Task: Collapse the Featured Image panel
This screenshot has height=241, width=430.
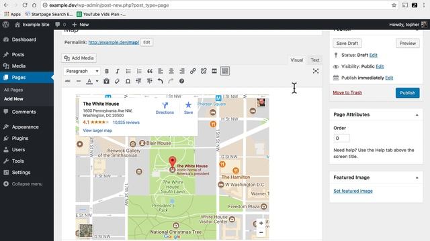Action: pyautogui.click(x=417, y=177)
